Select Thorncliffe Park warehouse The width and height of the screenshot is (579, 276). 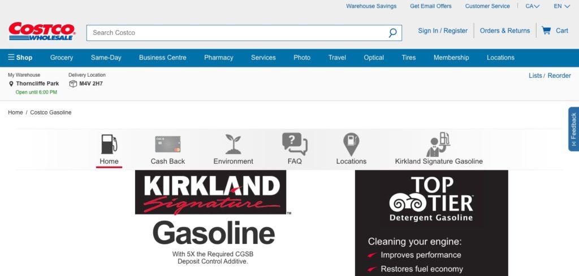[x=37, y=84]
